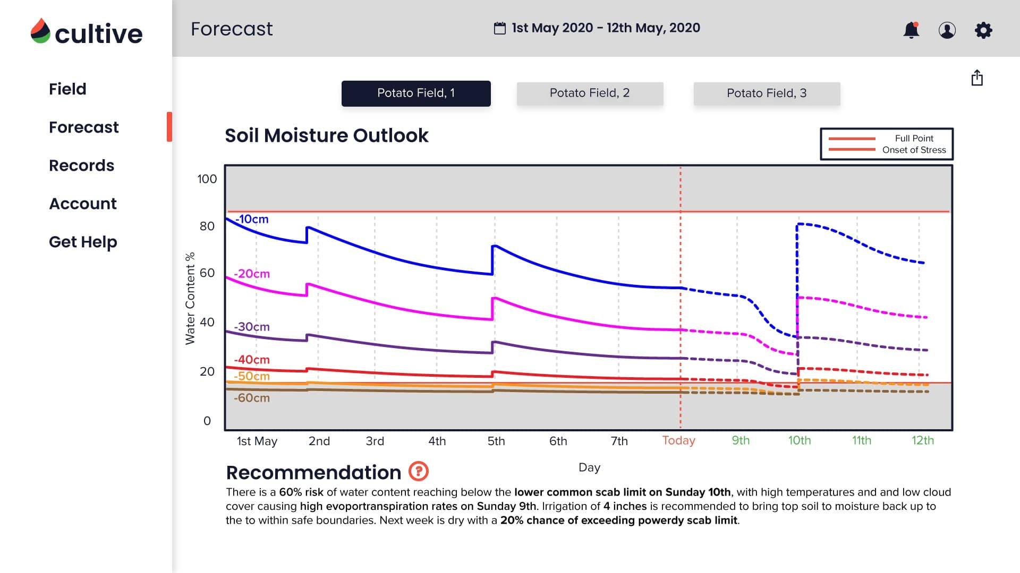Image resolution: width=1020 pixels, height=573 pixels.
Task: Open Records from the sidebar
Action: (81, 166)
